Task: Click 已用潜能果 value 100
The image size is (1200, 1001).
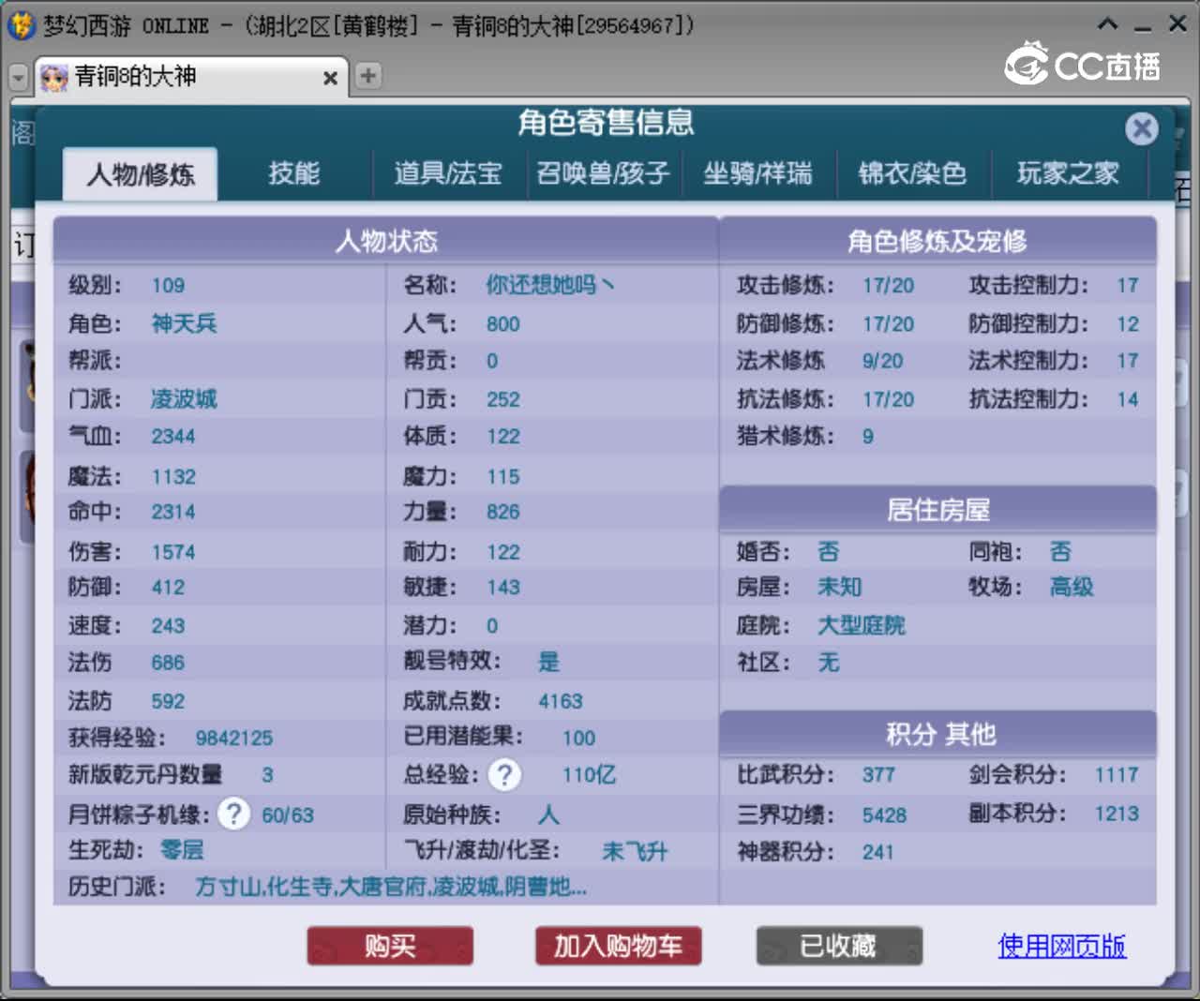Action: [578, 738]
